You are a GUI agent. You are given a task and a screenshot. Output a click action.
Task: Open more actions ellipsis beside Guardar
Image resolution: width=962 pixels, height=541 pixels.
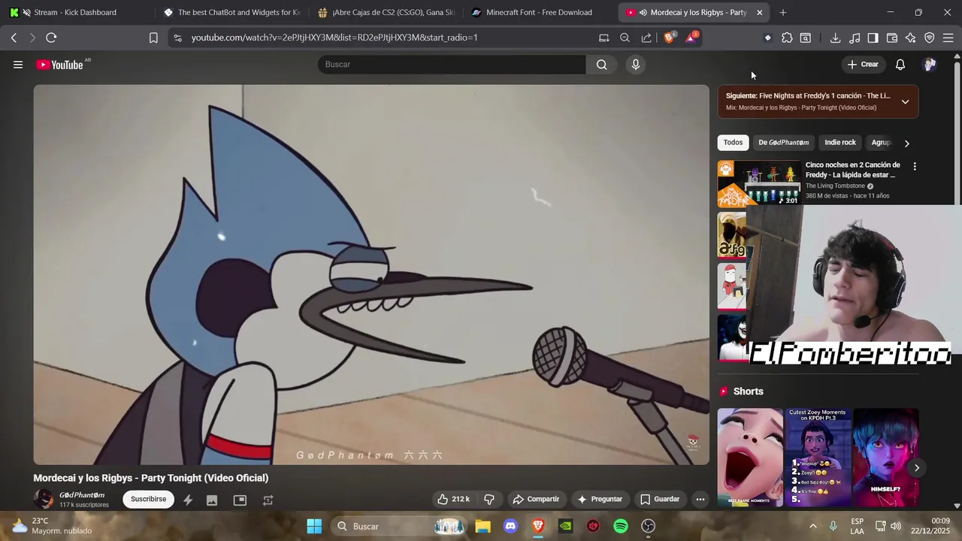pyautogui.click(x=700, y=499)
